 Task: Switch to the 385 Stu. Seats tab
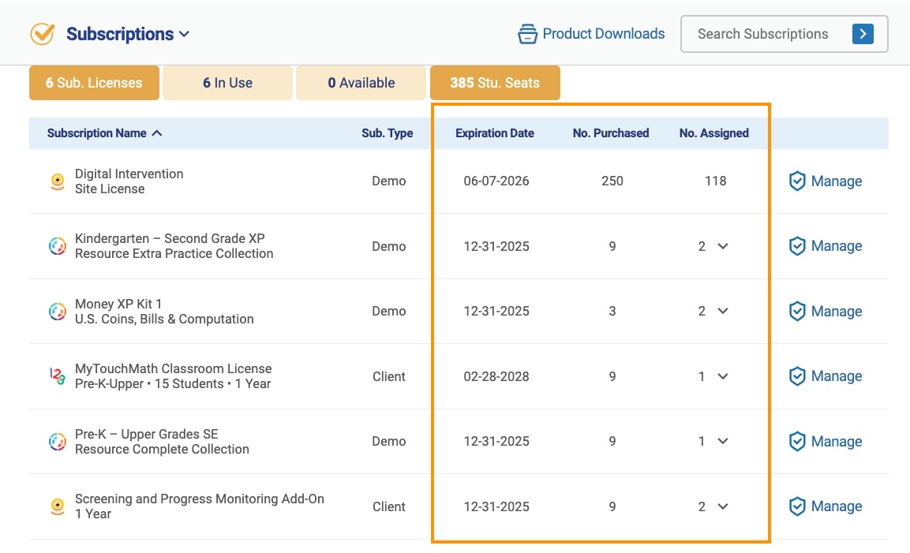click(495, 83)
